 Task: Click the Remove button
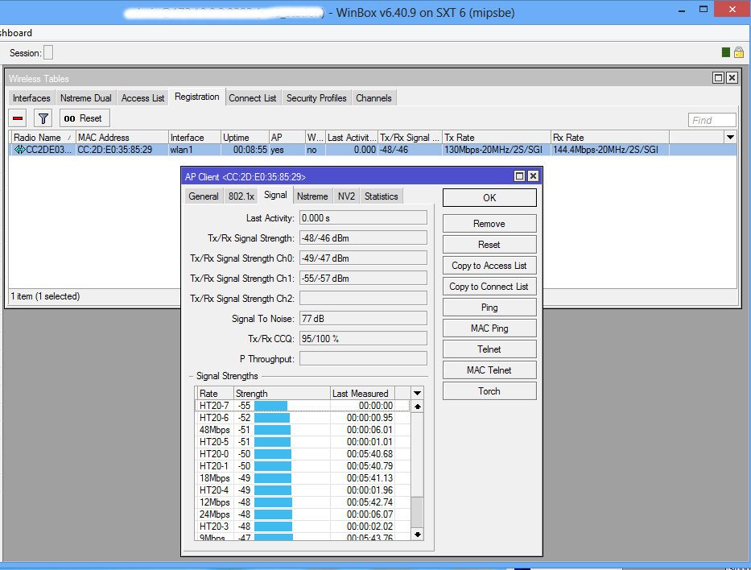(489, 224)
